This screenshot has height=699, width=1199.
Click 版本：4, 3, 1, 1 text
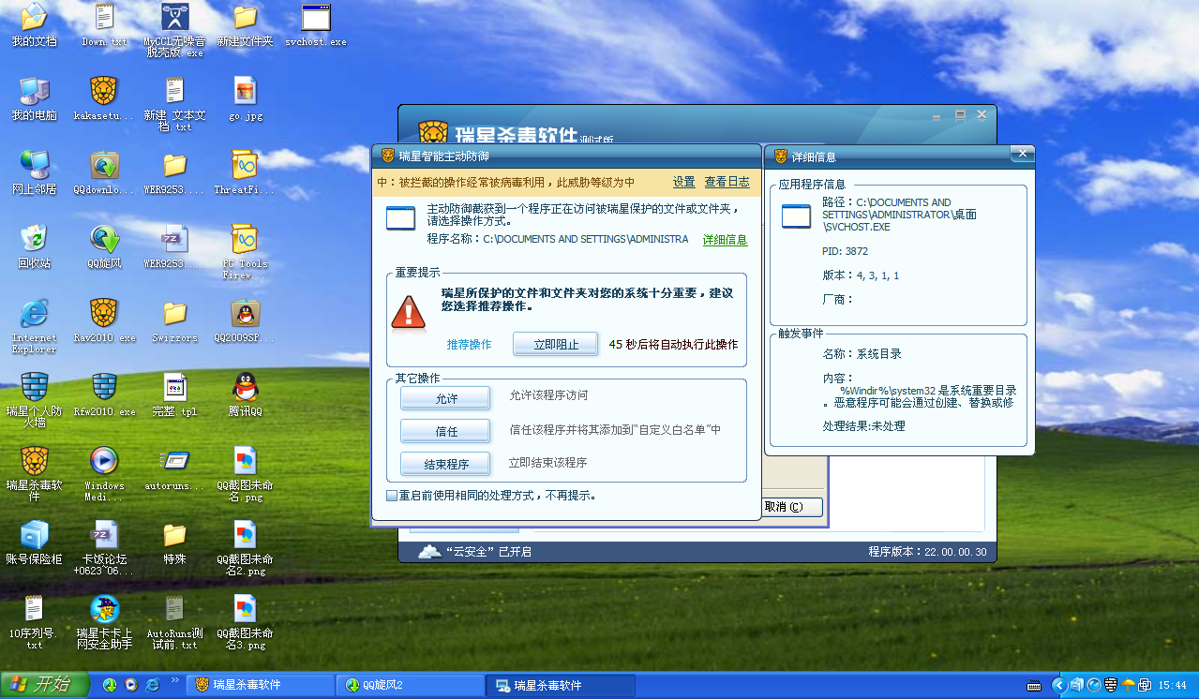coord(861,275)
